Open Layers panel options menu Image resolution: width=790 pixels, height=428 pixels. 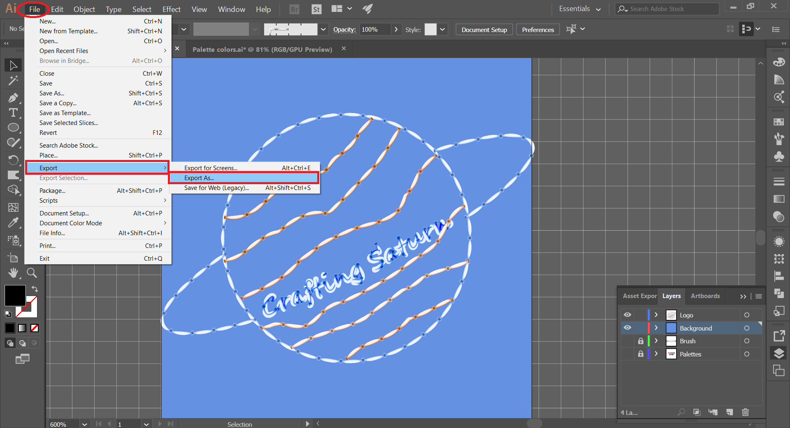pyautogui.click(x=759, y=296)
